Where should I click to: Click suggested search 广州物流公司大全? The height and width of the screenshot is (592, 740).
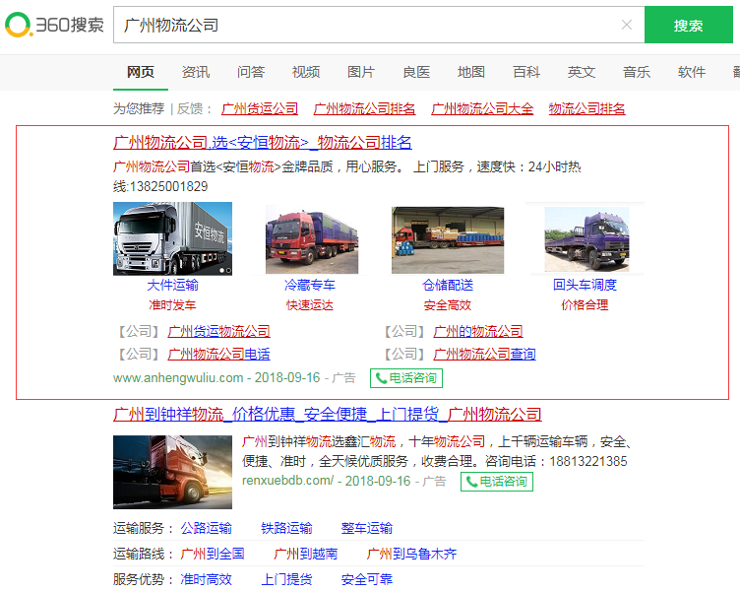click(482, 108)
